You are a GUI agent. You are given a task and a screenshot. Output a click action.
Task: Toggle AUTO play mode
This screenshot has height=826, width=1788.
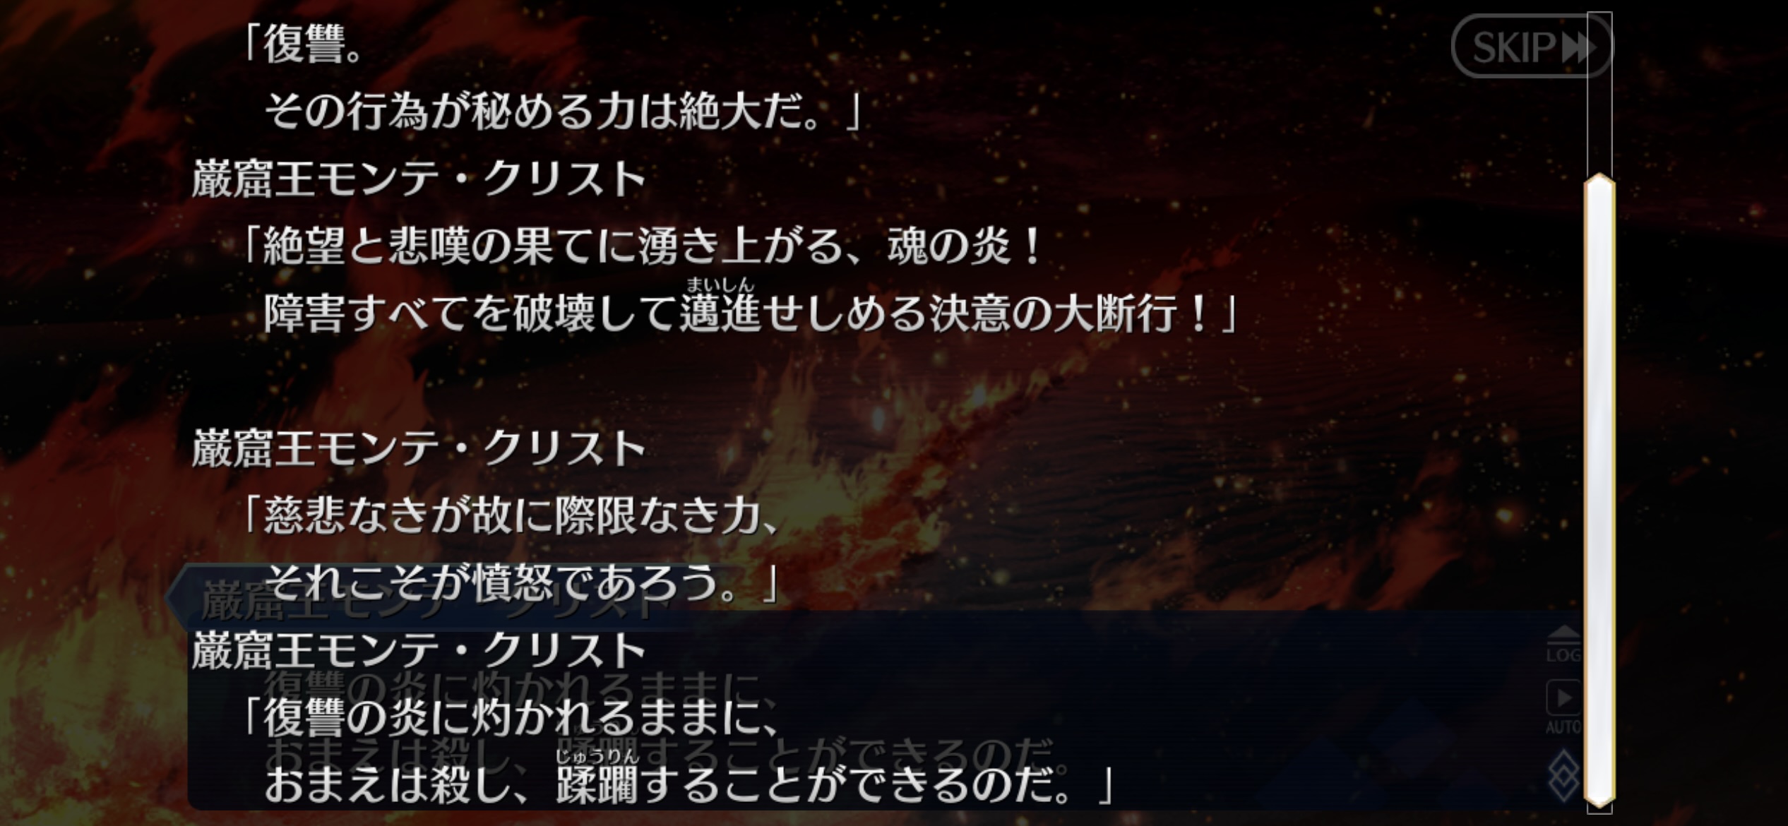point(1563,707)
